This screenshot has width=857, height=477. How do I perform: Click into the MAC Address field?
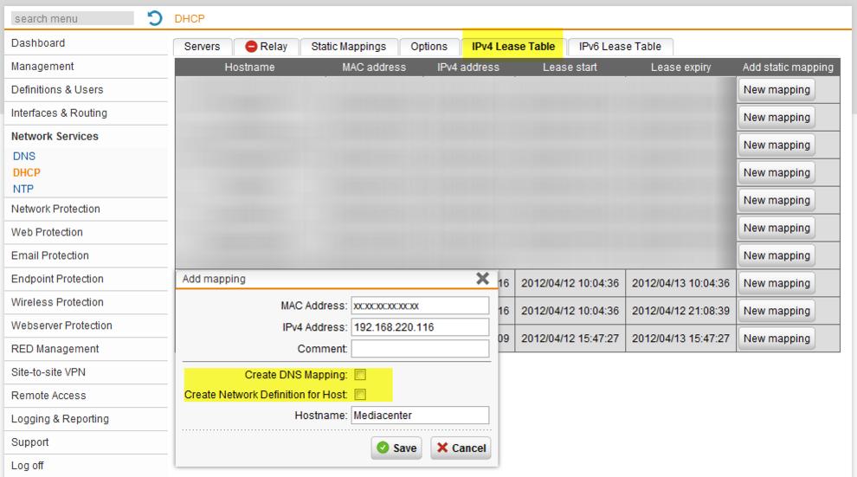click(420, 306)
